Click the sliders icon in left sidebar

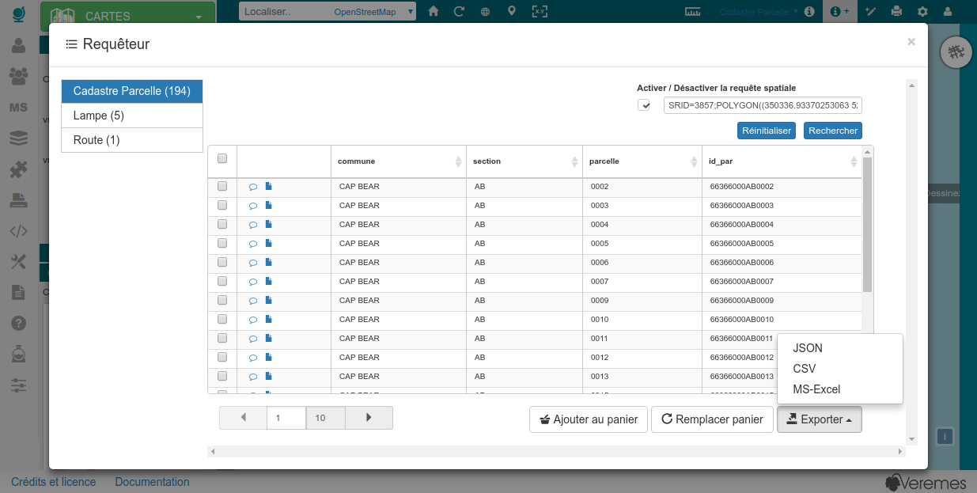pyautogui.click(x=18, y=385)
